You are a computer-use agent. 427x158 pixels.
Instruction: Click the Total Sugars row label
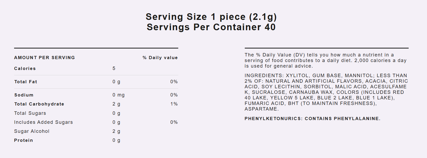(x=30, y=113)
